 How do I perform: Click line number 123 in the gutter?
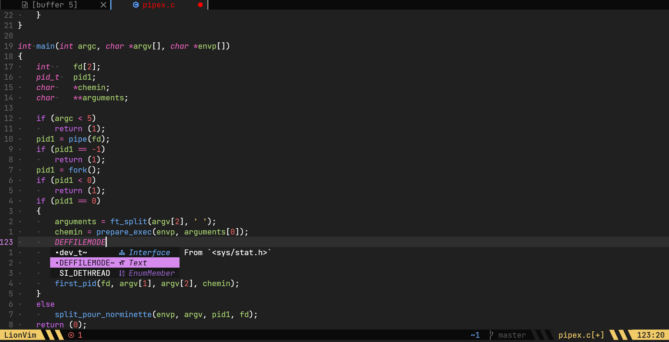pyautogui.click(x=6, y=242)
